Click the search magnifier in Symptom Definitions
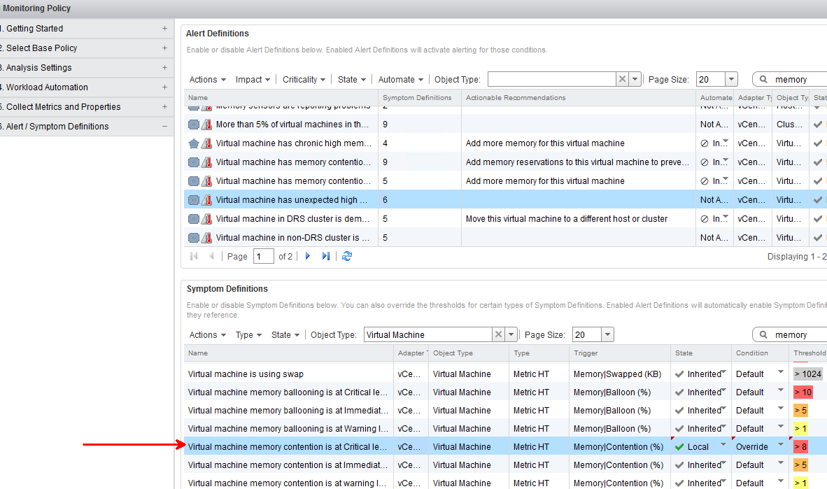The height and width of the screenshot is (489, 827). tap(763, 335)
